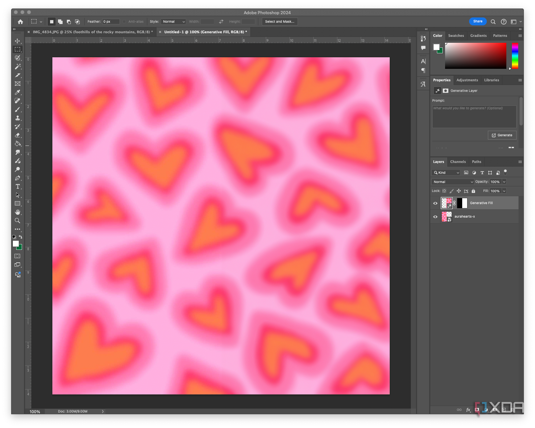Open the Character panel icon
This screenshot has width=535, height=428.
[423, 61]
